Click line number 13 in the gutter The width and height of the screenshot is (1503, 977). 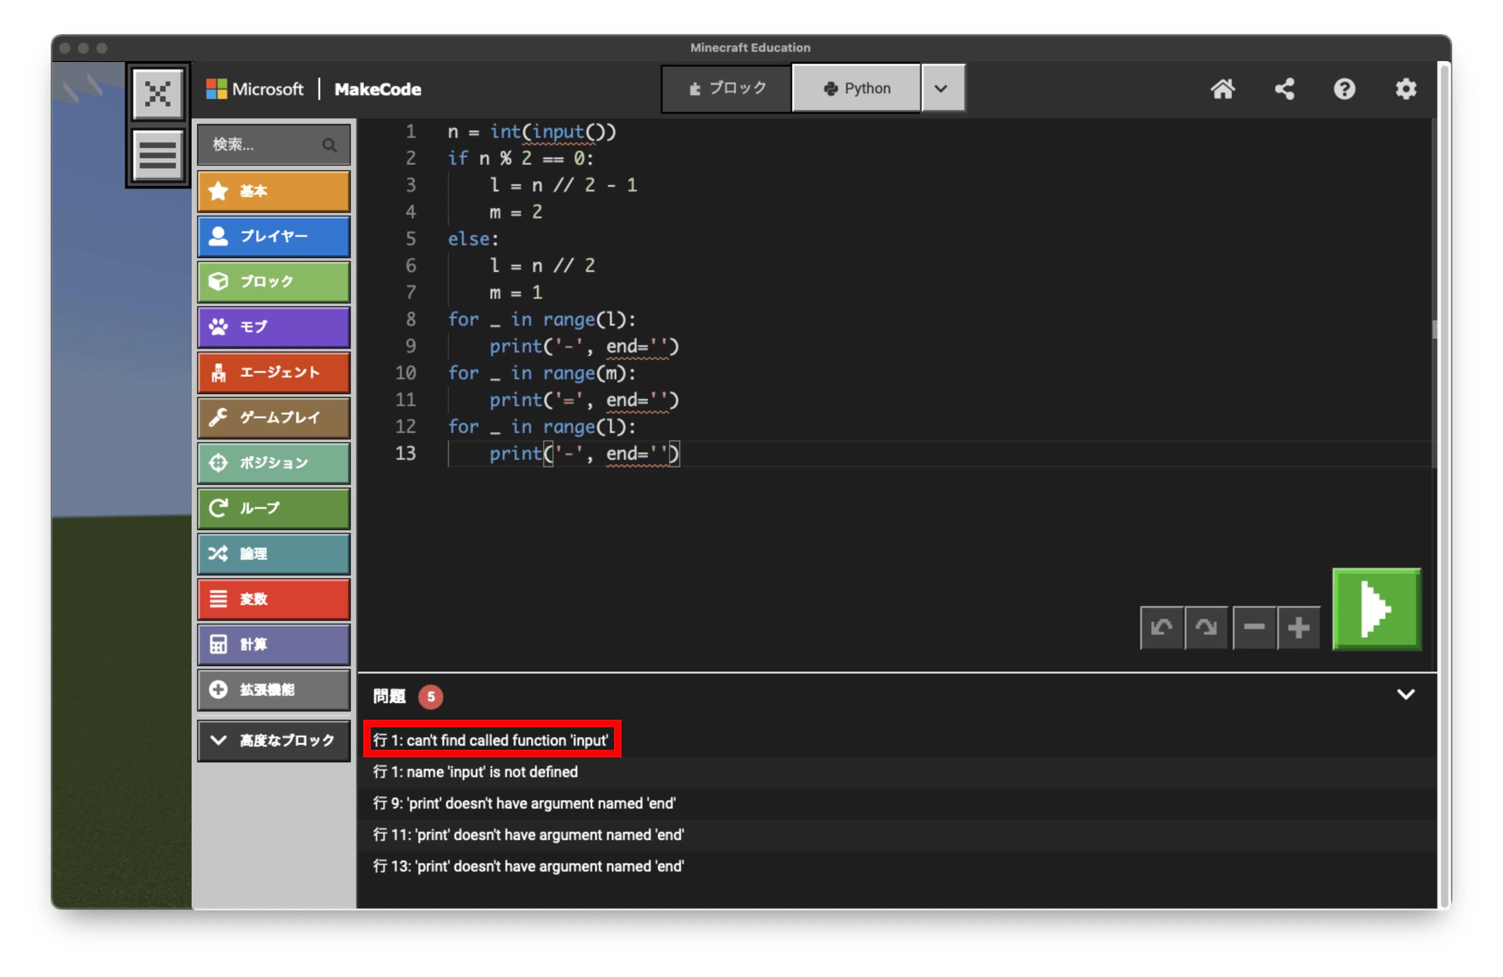click(405, 454)
